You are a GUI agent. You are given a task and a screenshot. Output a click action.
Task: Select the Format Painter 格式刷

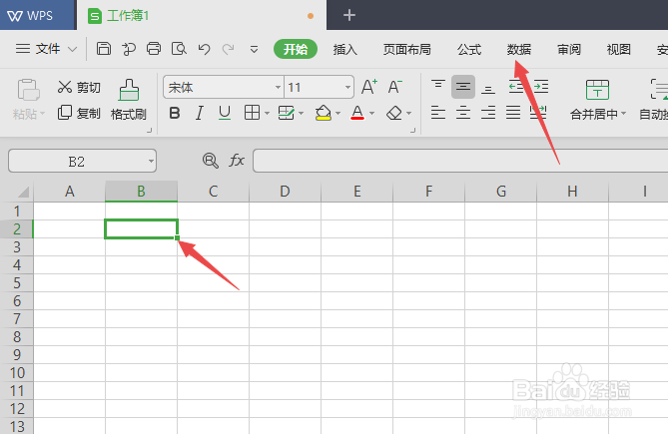[x=128, y=100]
